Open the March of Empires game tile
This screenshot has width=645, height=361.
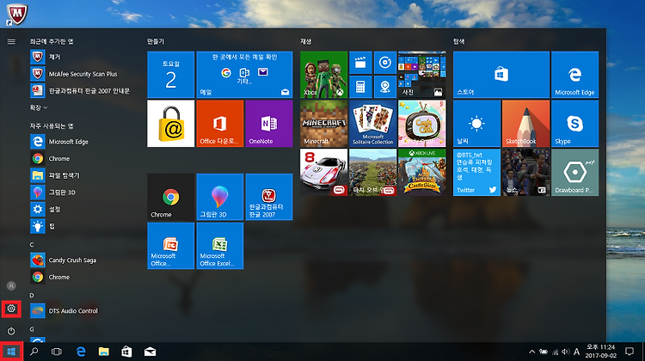click(372, 172)
